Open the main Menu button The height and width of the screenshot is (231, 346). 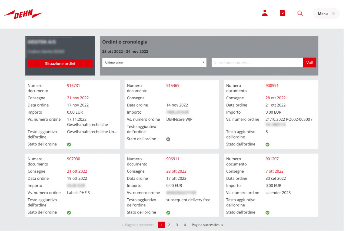pos(326,14)
